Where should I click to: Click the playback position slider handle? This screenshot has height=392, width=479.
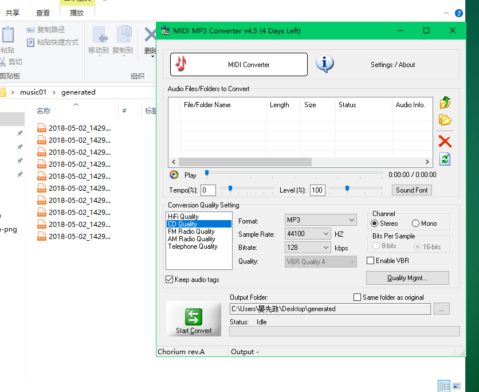[207, 173]
